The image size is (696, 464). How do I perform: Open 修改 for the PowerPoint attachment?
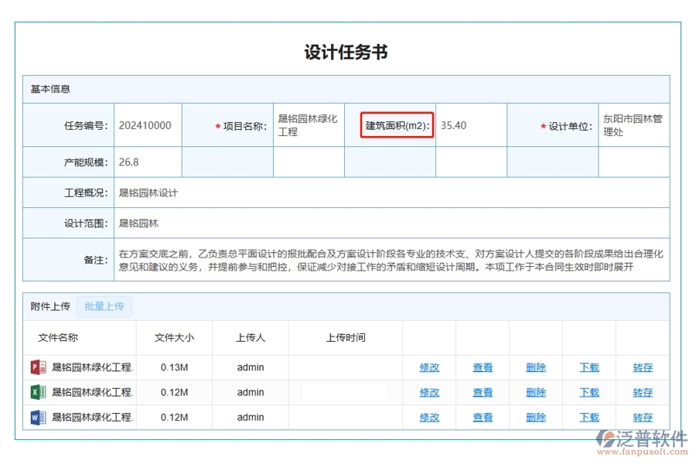(x=428, y=367)
